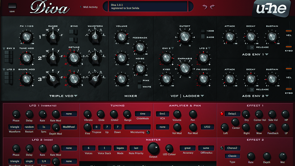Open the Delay1 effect type selector
The image size is (295, 166).
[232, 114]
